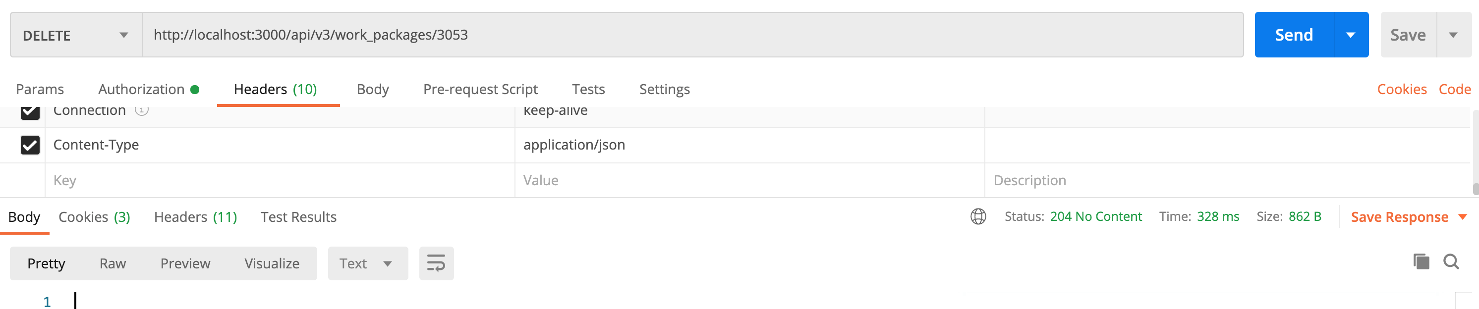The width and height of the screenshot is (1479, 309).
Task: Open the DELETE method dropdown
Action: coord(76,35)
